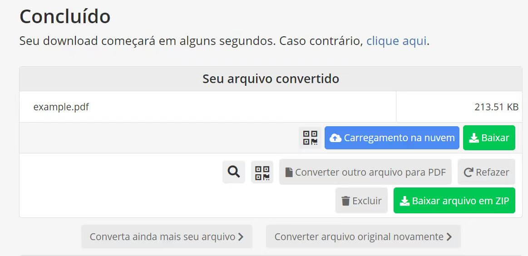Select Converter outro arquivo para PDF
The image size is (528, 256).
coord(365,172)
